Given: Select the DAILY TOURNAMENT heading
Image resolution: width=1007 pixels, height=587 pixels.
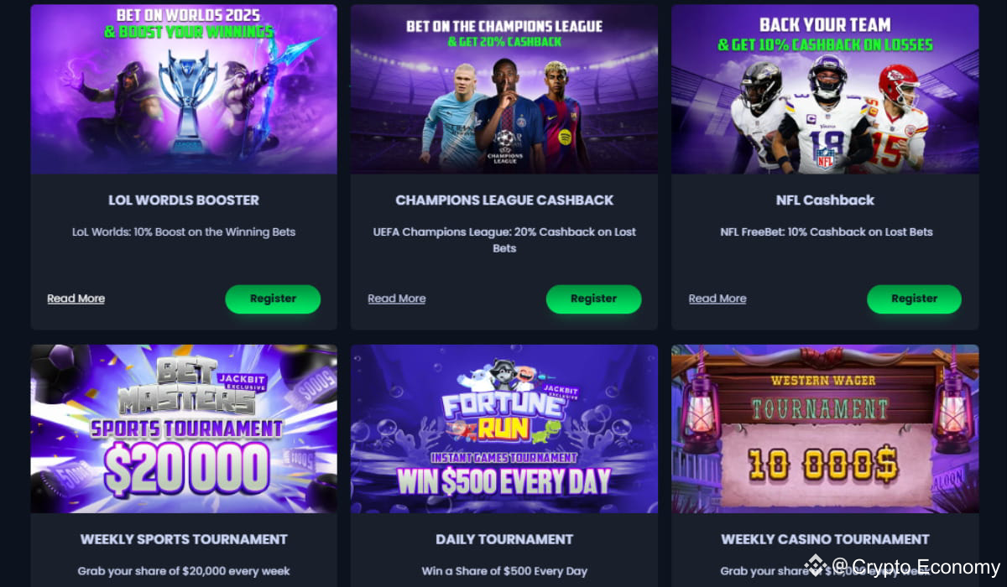Looking at the screenshot, I should tap(504, 539).
